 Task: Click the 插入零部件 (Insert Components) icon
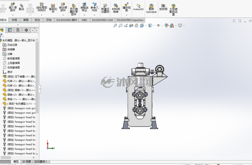tap(13, 7)
